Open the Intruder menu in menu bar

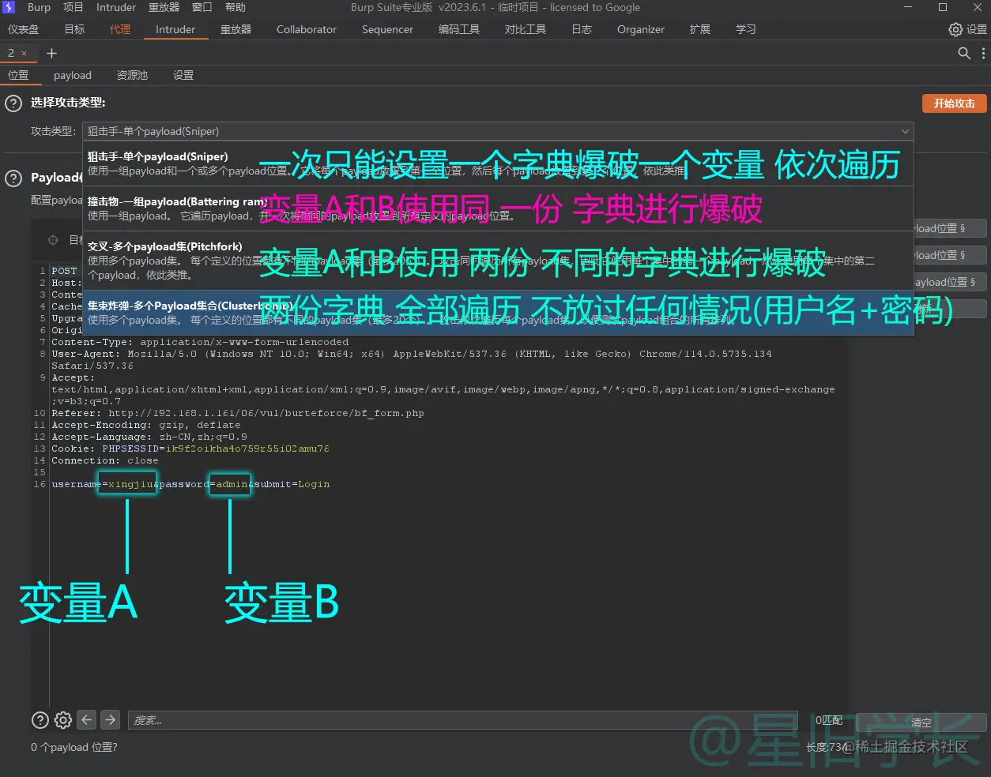(x=116, y=7)
